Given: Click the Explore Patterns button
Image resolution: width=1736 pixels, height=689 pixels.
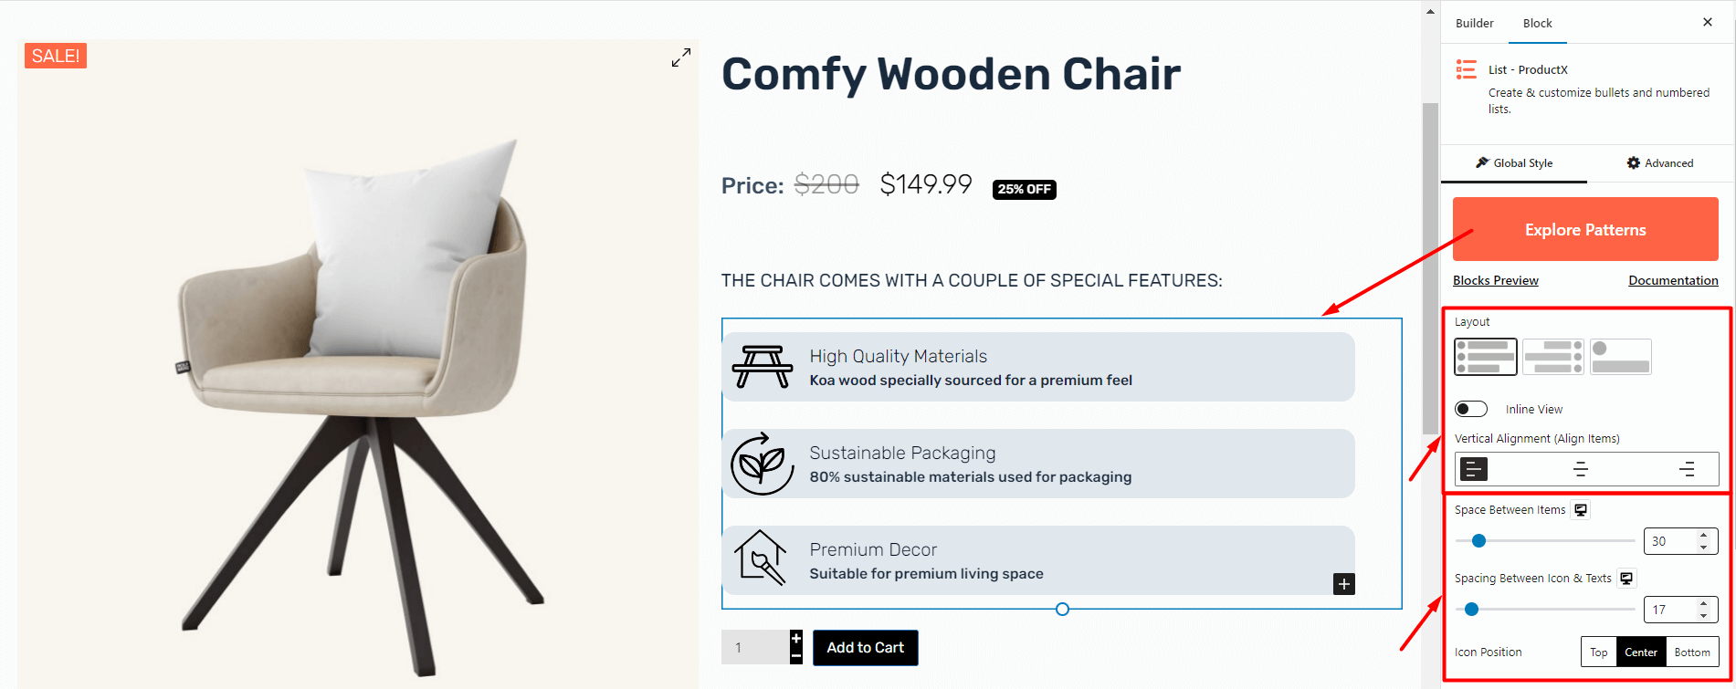Looking at the screenshot, I should (x=1585, y=230).
